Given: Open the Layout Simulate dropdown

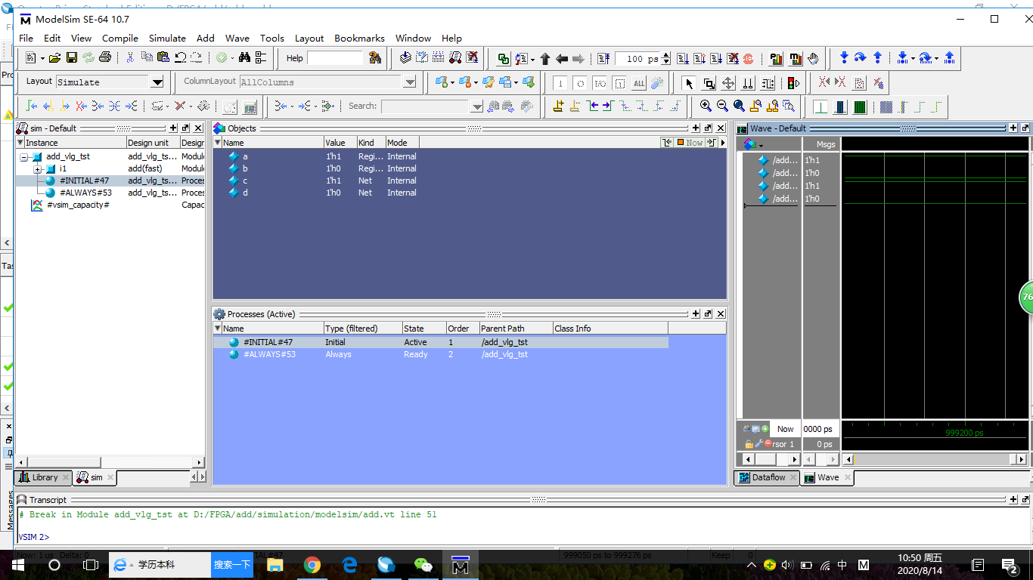Looking at the screenshot, I should pos(157,82).
